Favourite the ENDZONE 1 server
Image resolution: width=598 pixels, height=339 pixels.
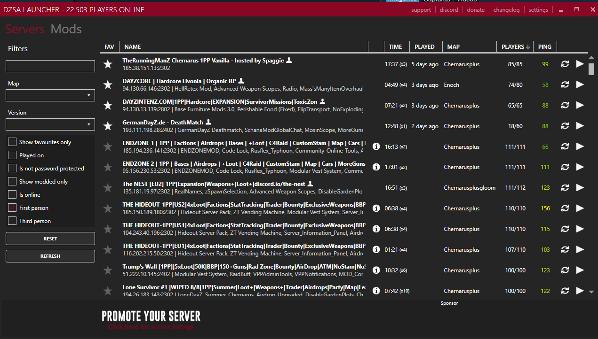108,147
